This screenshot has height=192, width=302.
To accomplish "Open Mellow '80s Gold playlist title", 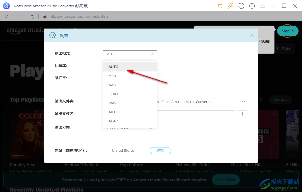I will point(192,165).
